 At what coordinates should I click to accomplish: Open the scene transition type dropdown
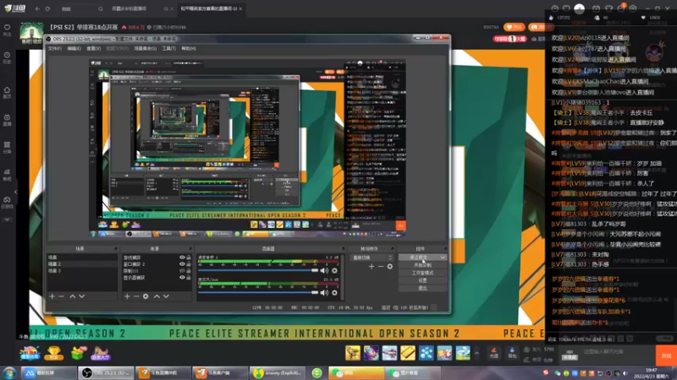coord(372,258)
